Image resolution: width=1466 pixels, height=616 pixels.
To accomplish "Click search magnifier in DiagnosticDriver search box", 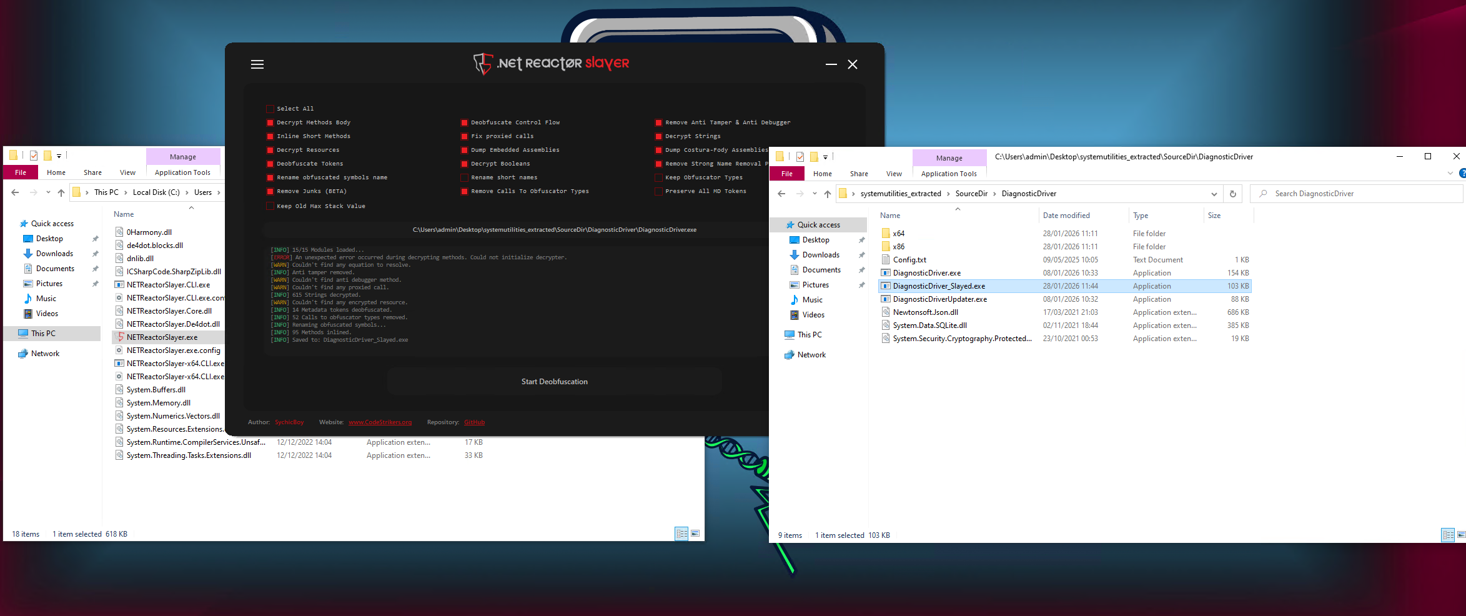I will pyautogui.click(x=1263, y=194).
